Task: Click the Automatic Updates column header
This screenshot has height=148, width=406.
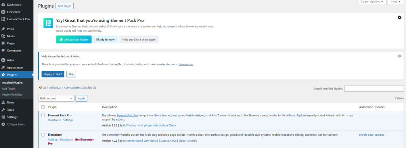Action: click(372, 107)
